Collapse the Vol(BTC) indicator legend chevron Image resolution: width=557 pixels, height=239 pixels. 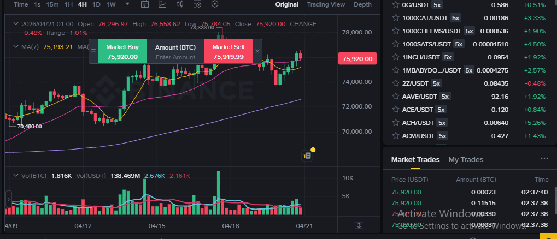click(x=16, y=176)
